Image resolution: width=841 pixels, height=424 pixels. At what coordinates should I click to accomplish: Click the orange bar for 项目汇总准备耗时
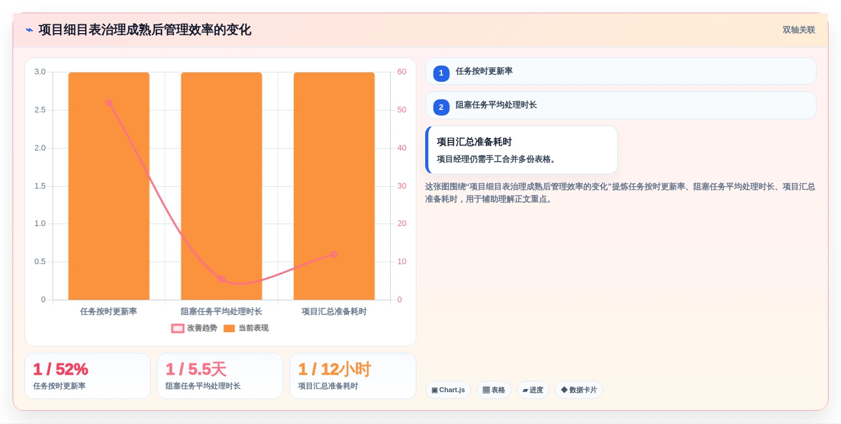334,186
